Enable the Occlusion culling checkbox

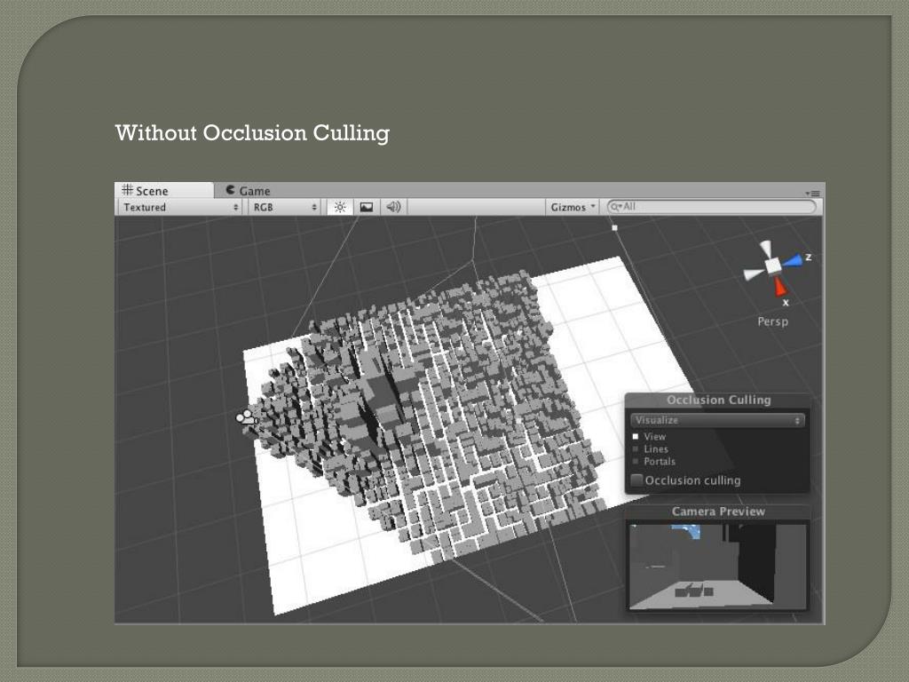click(x=637, y=480)
